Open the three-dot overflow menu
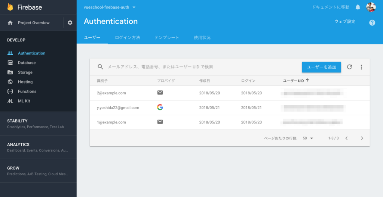 (361, 67)
